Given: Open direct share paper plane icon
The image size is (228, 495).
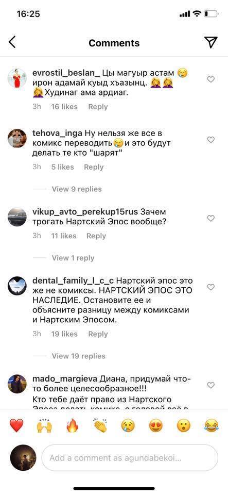Looking at the screenshot, I should pos(211,42).
